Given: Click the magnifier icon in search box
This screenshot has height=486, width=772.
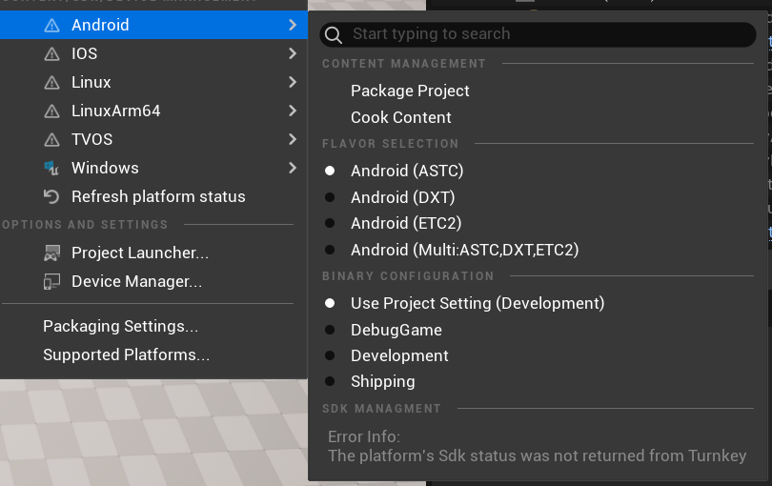Looking at the screenshot, I should click(334, 35).
